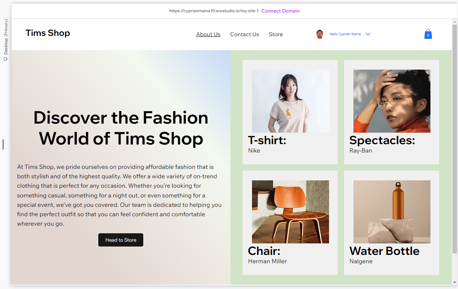Open the T-shirt product photo

point(290,101)
